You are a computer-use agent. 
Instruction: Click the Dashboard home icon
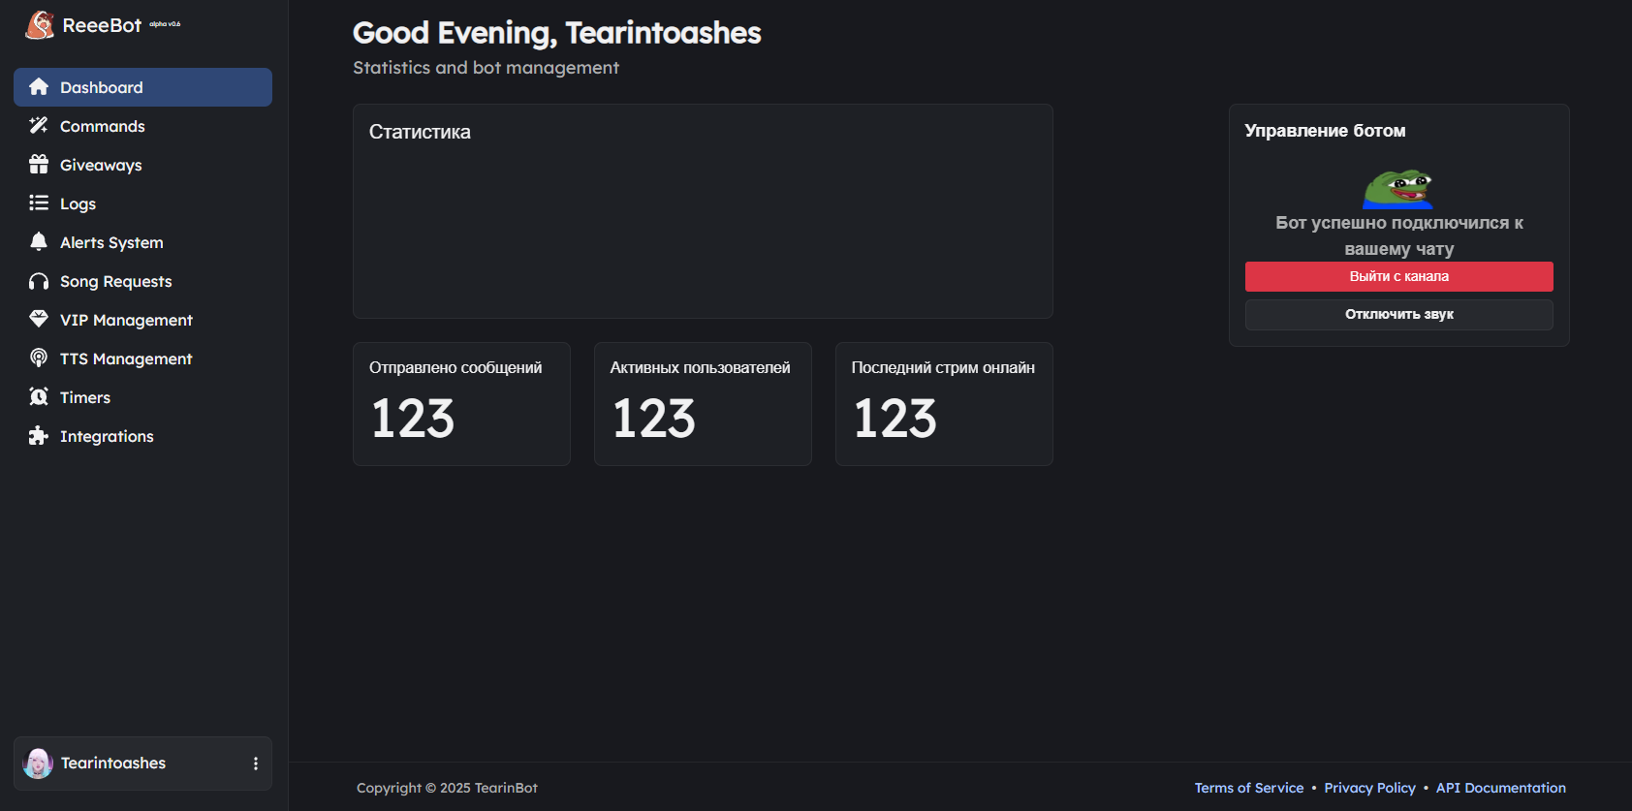coord(39,87)
